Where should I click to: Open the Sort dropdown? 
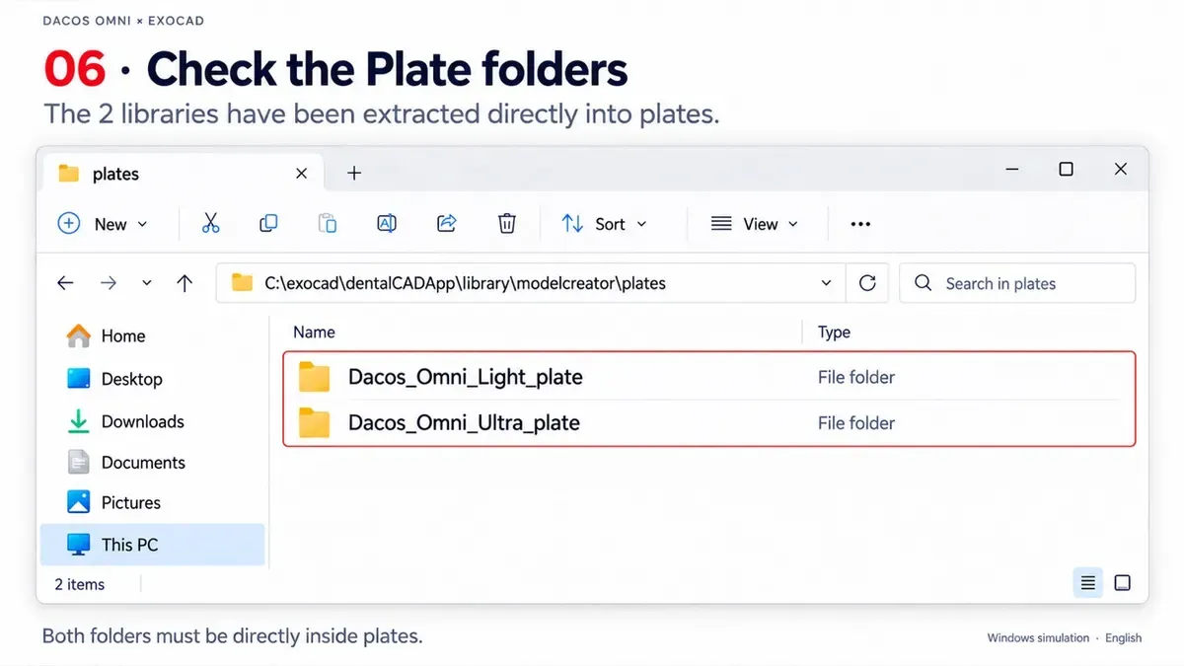pyautogui.click(x=604, y=224)
